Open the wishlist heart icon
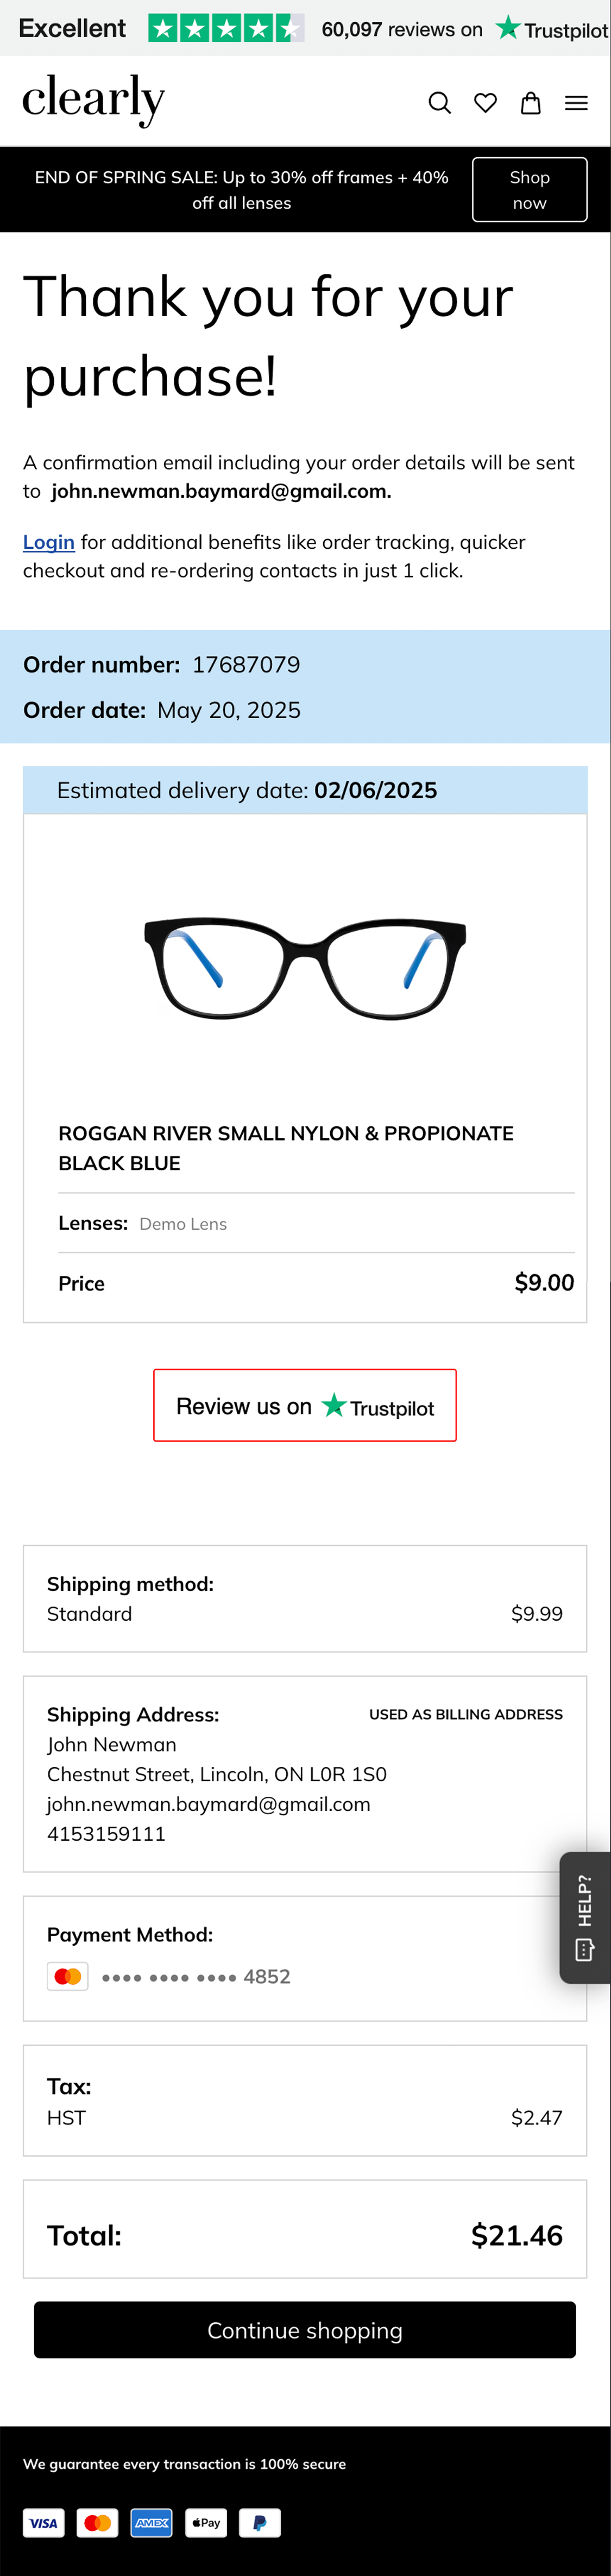The width and height of the screenshot is (611, 2576). 485,103
